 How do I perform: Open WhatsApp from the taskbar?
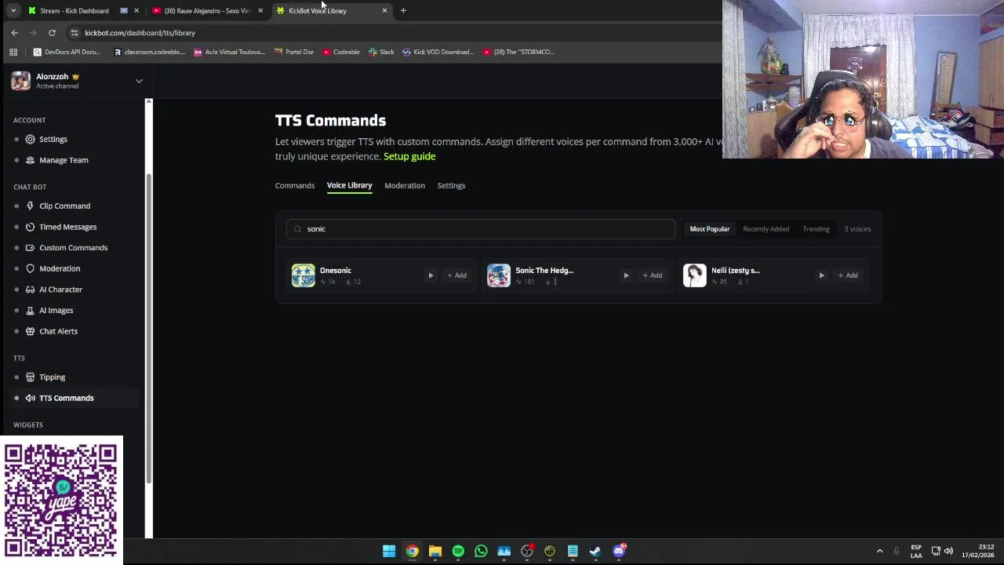481,551
